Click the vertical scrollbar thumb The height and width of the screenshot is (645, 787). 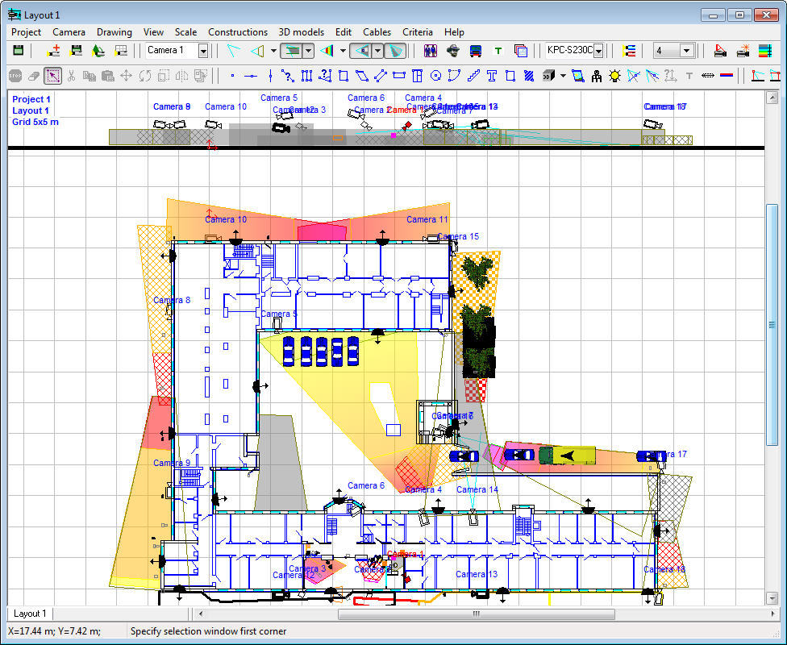point(772,322)
